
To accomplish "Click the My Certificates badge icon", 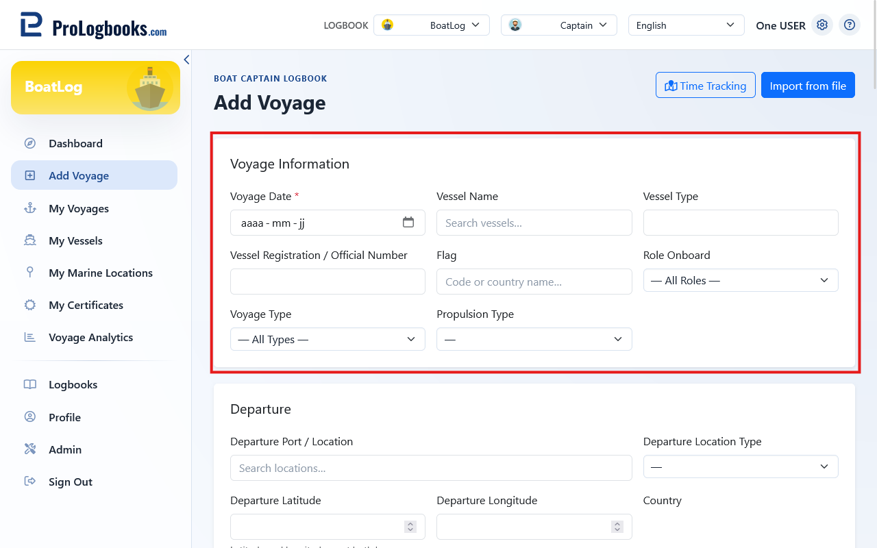I will click(30, 305).
